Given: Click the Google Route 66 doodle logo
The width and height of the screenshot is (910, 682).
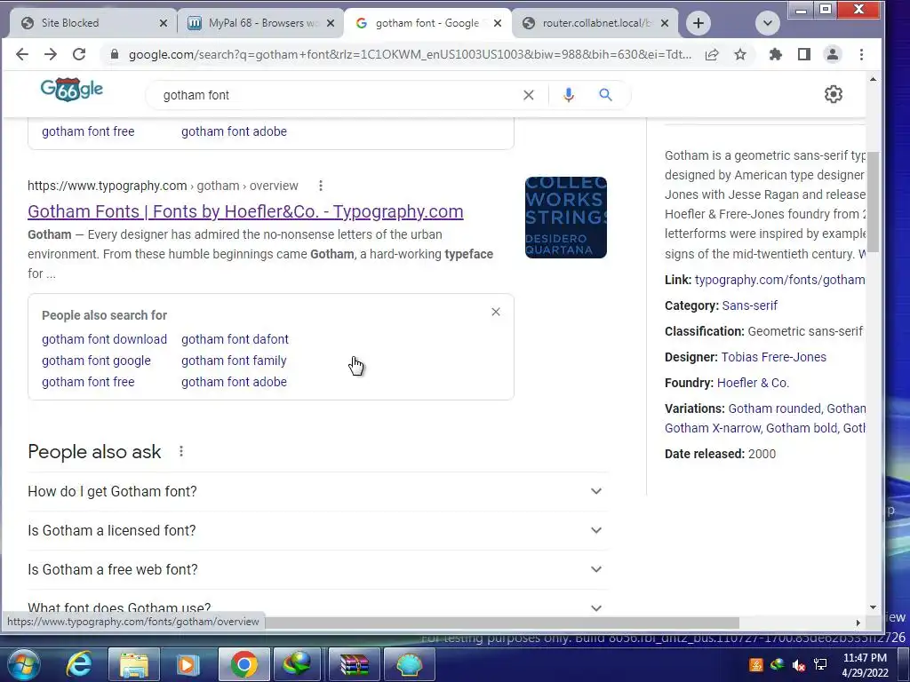Looking at the screenshot, I should [72, 90].
